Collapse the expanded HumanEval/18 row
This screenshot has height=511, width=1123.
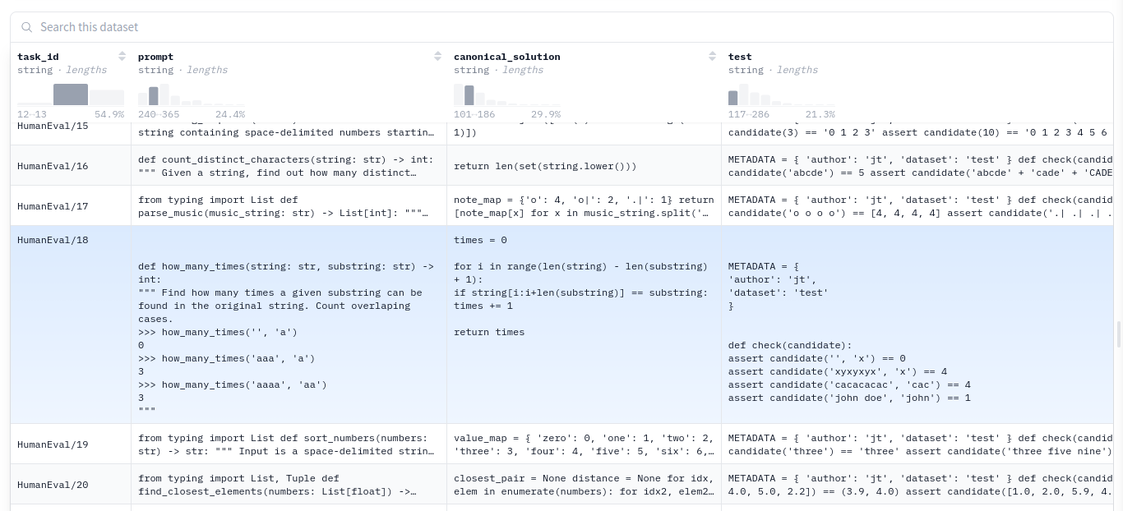coord(53,241)
